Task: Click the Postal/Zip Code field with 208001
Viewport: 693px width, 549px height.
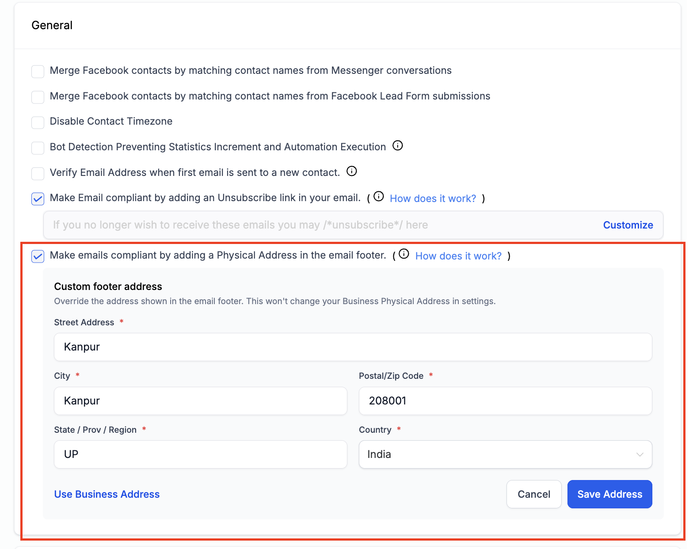Action: 505,401
